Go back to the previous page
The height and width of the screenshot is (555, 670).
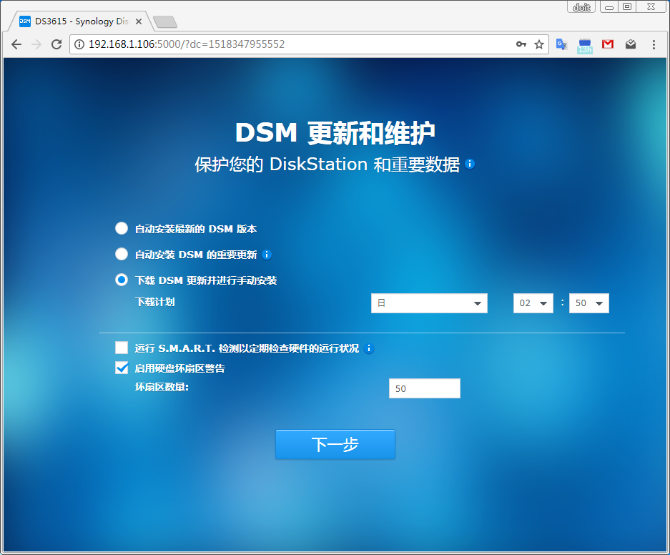click(16, 44)
